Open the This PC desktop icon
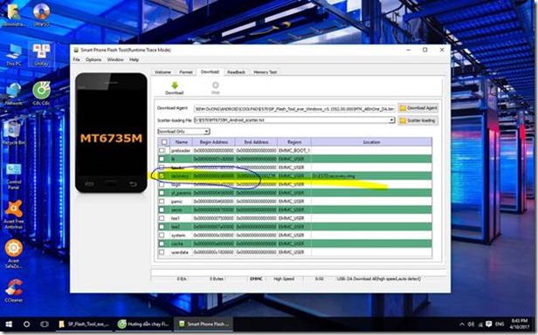The height and width of the screenshot is (335, 538). click(13, 54)
